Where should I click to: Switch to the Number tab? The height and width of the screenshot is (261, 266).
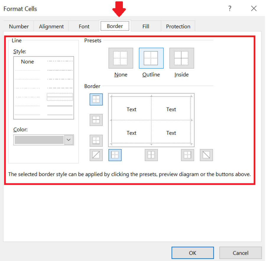pos(19,27)
